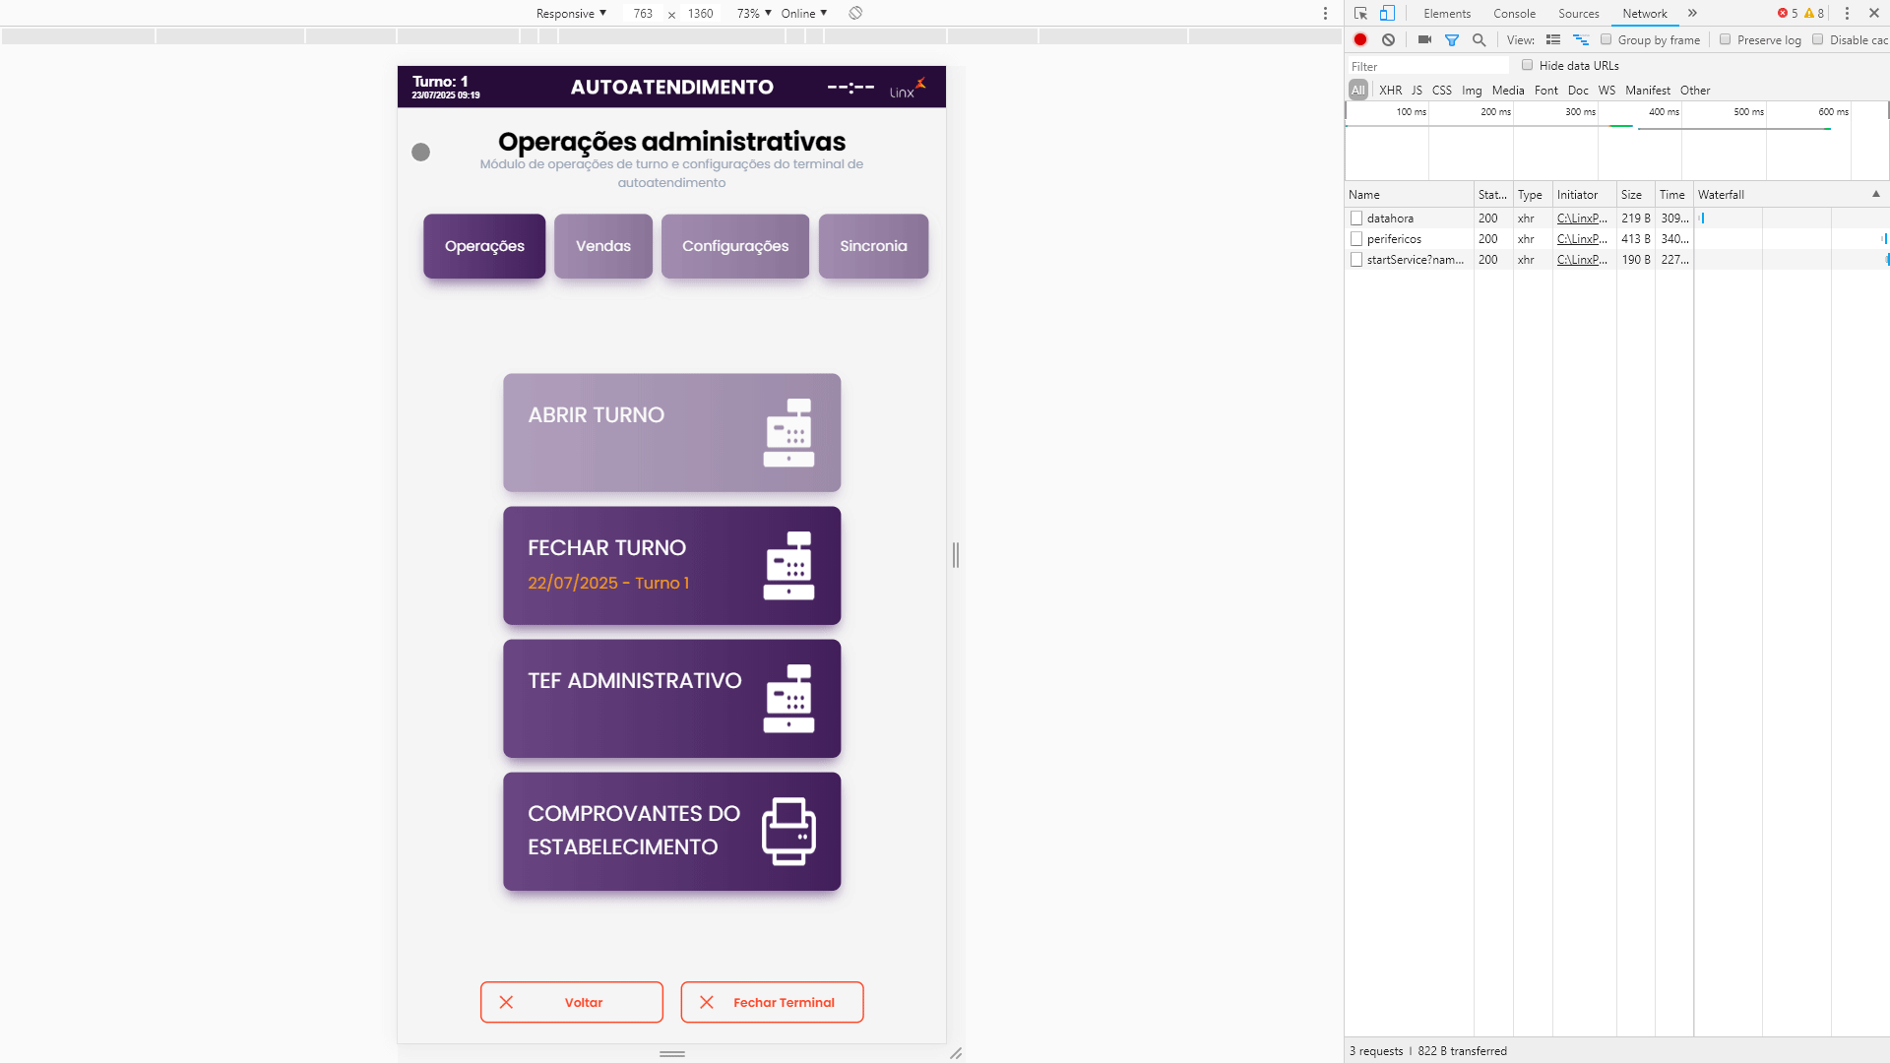The width and height of the screenshot is (1890, 1063).
Task: Open the Responsive device dropdown
Action: (x=571, y=13)
